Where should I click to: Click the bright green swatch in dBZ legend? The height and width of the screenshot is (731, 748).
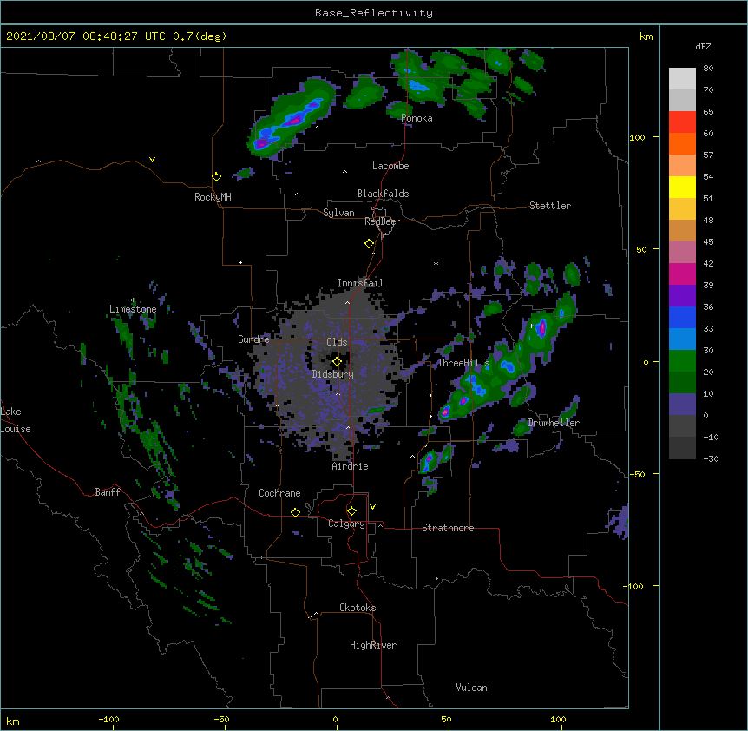tap(682, 361)
